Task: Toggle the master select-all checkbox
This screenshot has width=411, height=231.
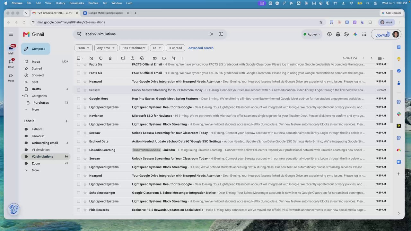Action: (x=78, y=58)
